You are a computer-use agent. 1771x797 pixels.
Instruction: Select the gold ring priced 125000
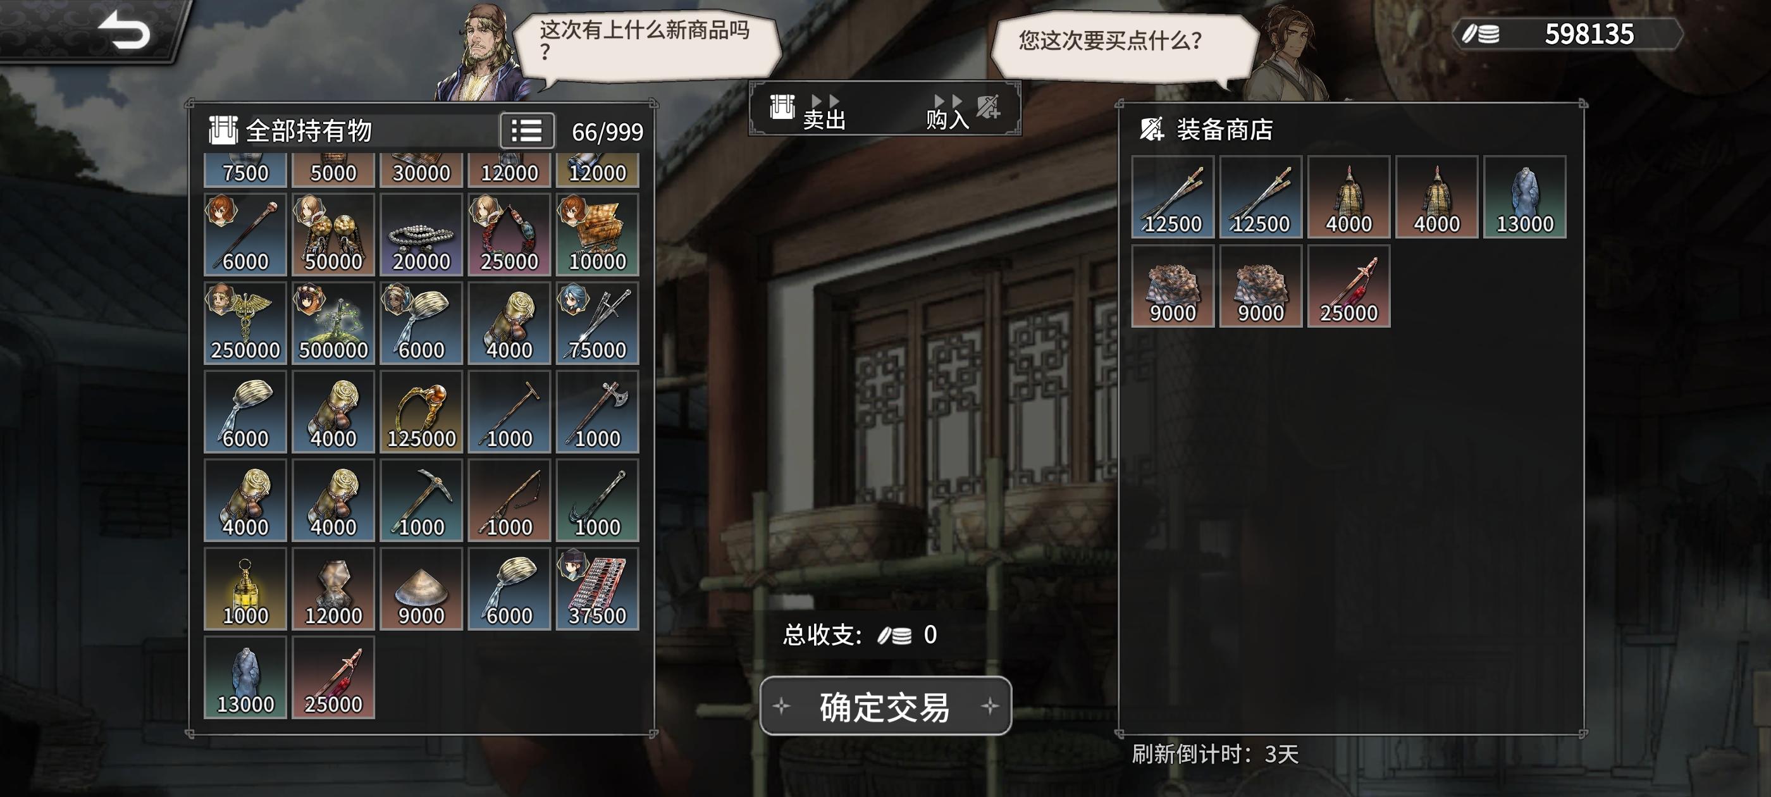pyautogui.click(x=421, y=411)
